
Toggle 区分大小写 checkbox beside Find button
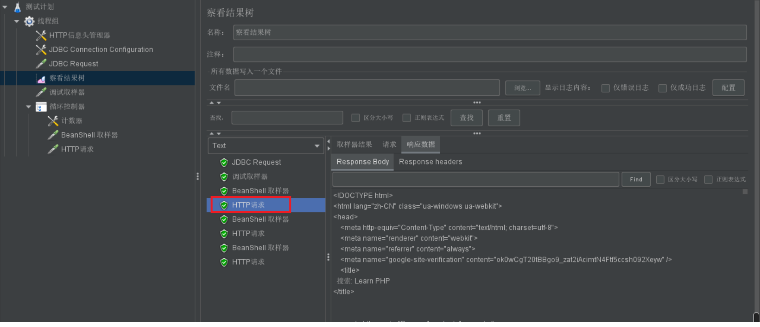coord(660,180)
